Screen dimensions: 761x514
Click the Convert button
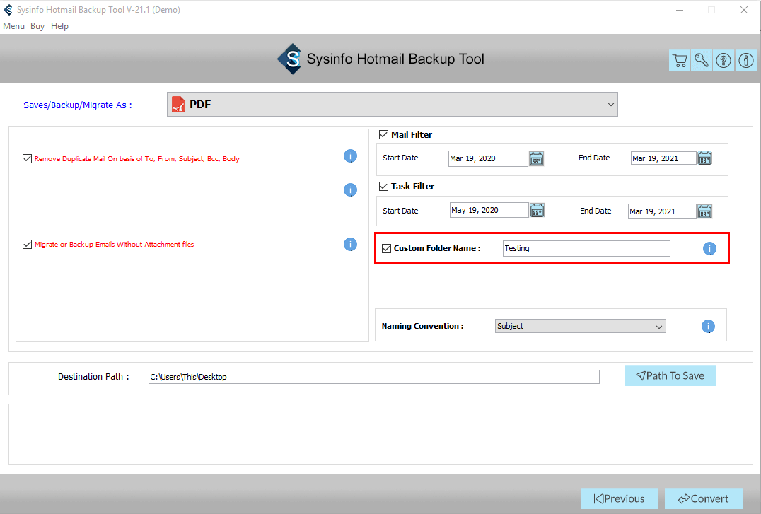click(704, 498)
